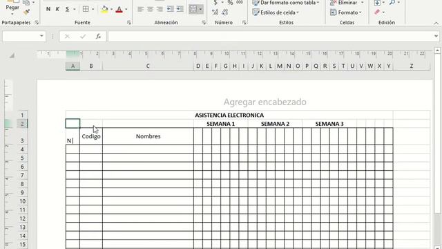The image size is (442, 249).
Task: Open Dar formato como tabla menu
Action: (286, 3)
